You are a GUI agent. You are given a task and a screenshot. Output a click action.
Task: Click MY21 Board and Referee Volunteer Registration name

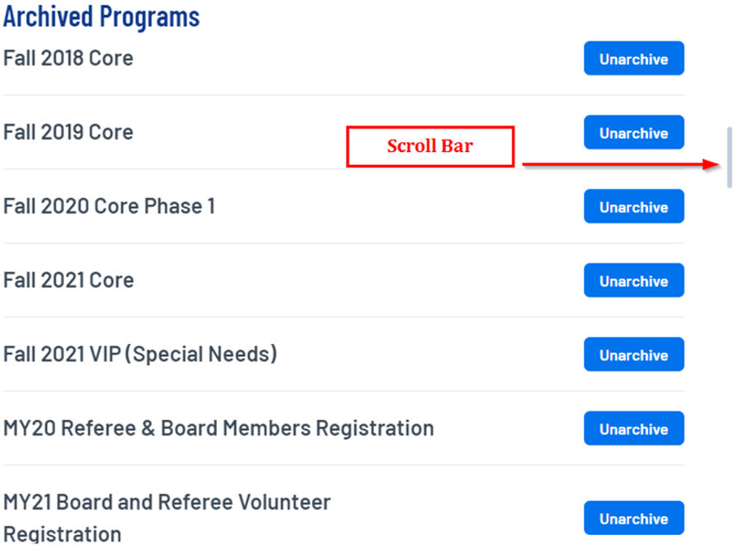167,502
